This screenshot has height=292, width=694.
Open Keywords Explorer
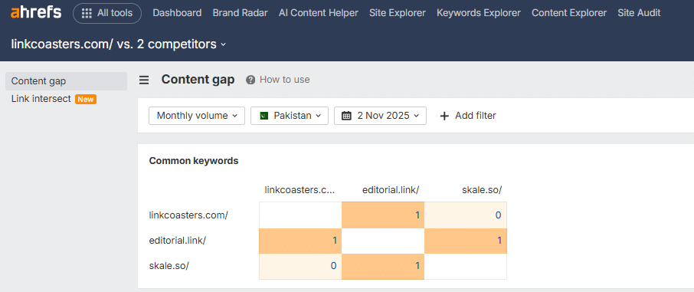(x=479, y=13)
